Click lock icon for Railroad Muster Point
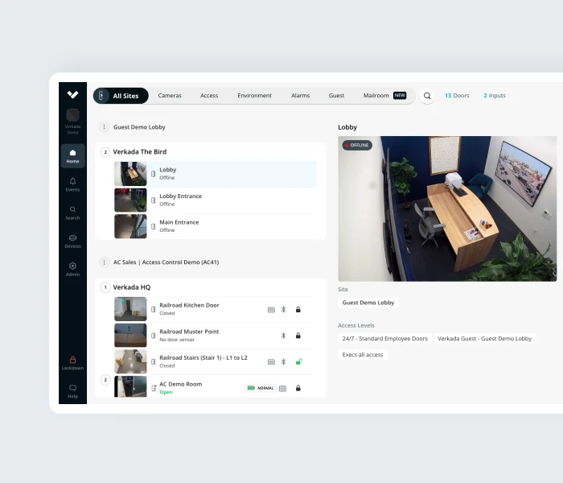Screen dimensions: 563x483 tap(298, 336)
